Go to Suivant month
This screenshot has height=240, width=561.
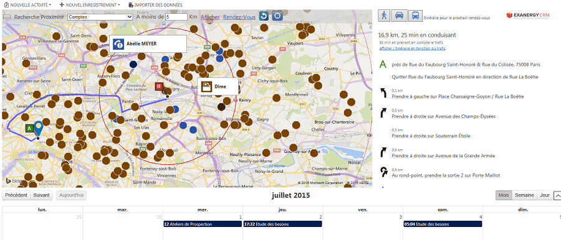pyautogui.click(x=42, y=195)
